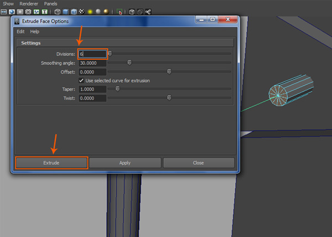Click the blue sphere icon in panel toolbar
332x237 pixels.
click(12, 11)
